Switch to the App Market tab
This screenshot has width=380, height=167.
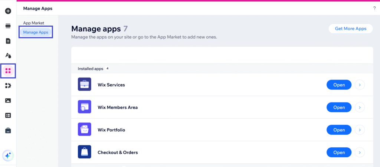34,23
